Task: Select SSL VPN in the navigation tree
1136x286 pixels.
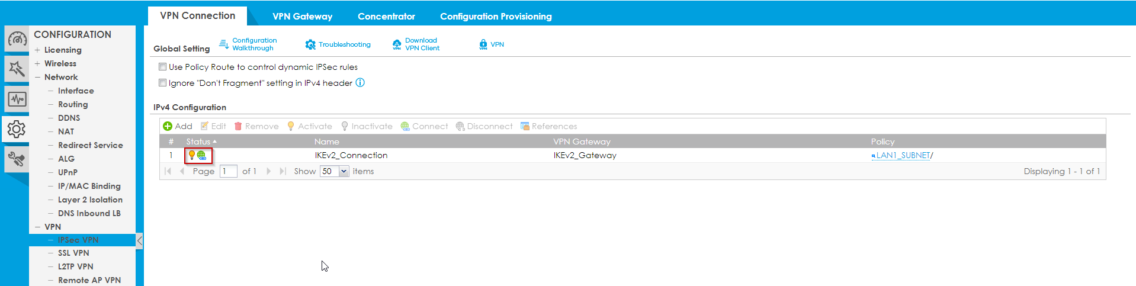Action: (x=73, y=253)
